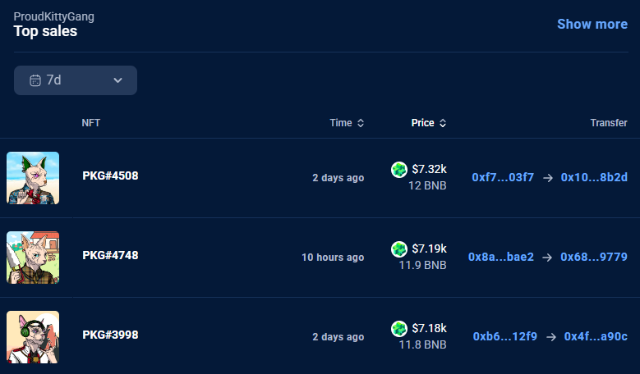Expand the period selector chevron arrow
The image size is (640, 374).
[x=117, y=80]
